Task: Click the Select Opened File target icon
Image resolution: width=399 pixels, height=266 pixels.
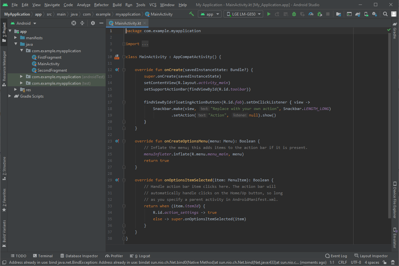Action: pyautogui.click(x=74, y=23)
